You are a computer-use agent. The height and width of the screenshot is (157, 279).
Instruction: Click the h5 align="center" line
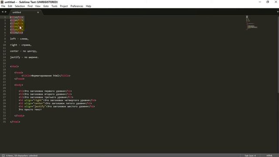[55, 103]
